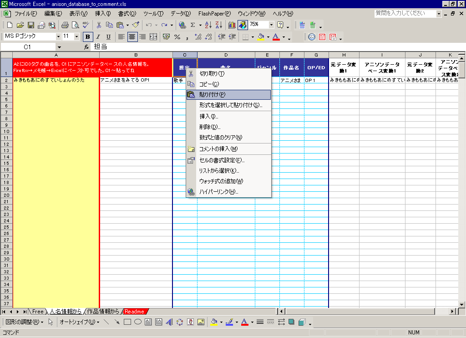Open the オートシェイプ(U) menu button
466x338 pixels.
click(x=79, y=322)
